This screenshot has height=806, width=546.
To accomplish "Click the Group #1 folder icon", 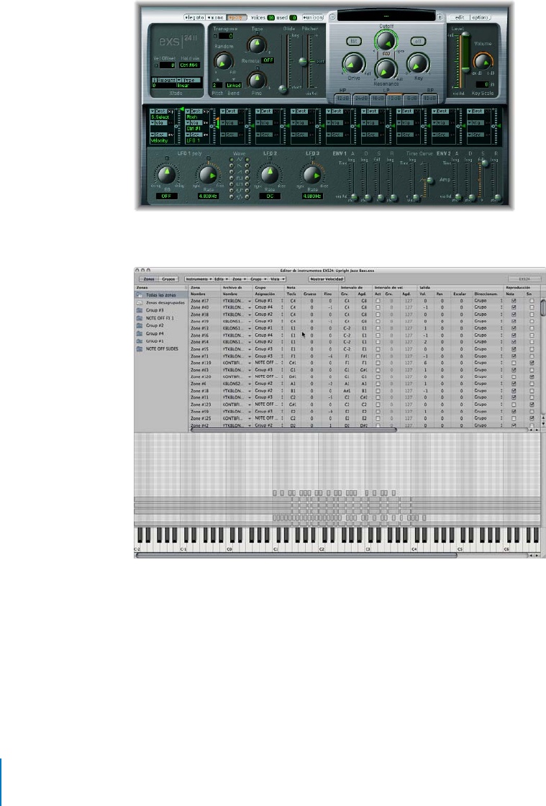I will pyautogui.click(x=140, y=341).
